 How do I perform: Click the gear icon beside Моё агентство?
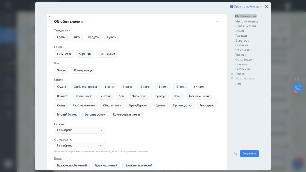click(x=232, y=78)
